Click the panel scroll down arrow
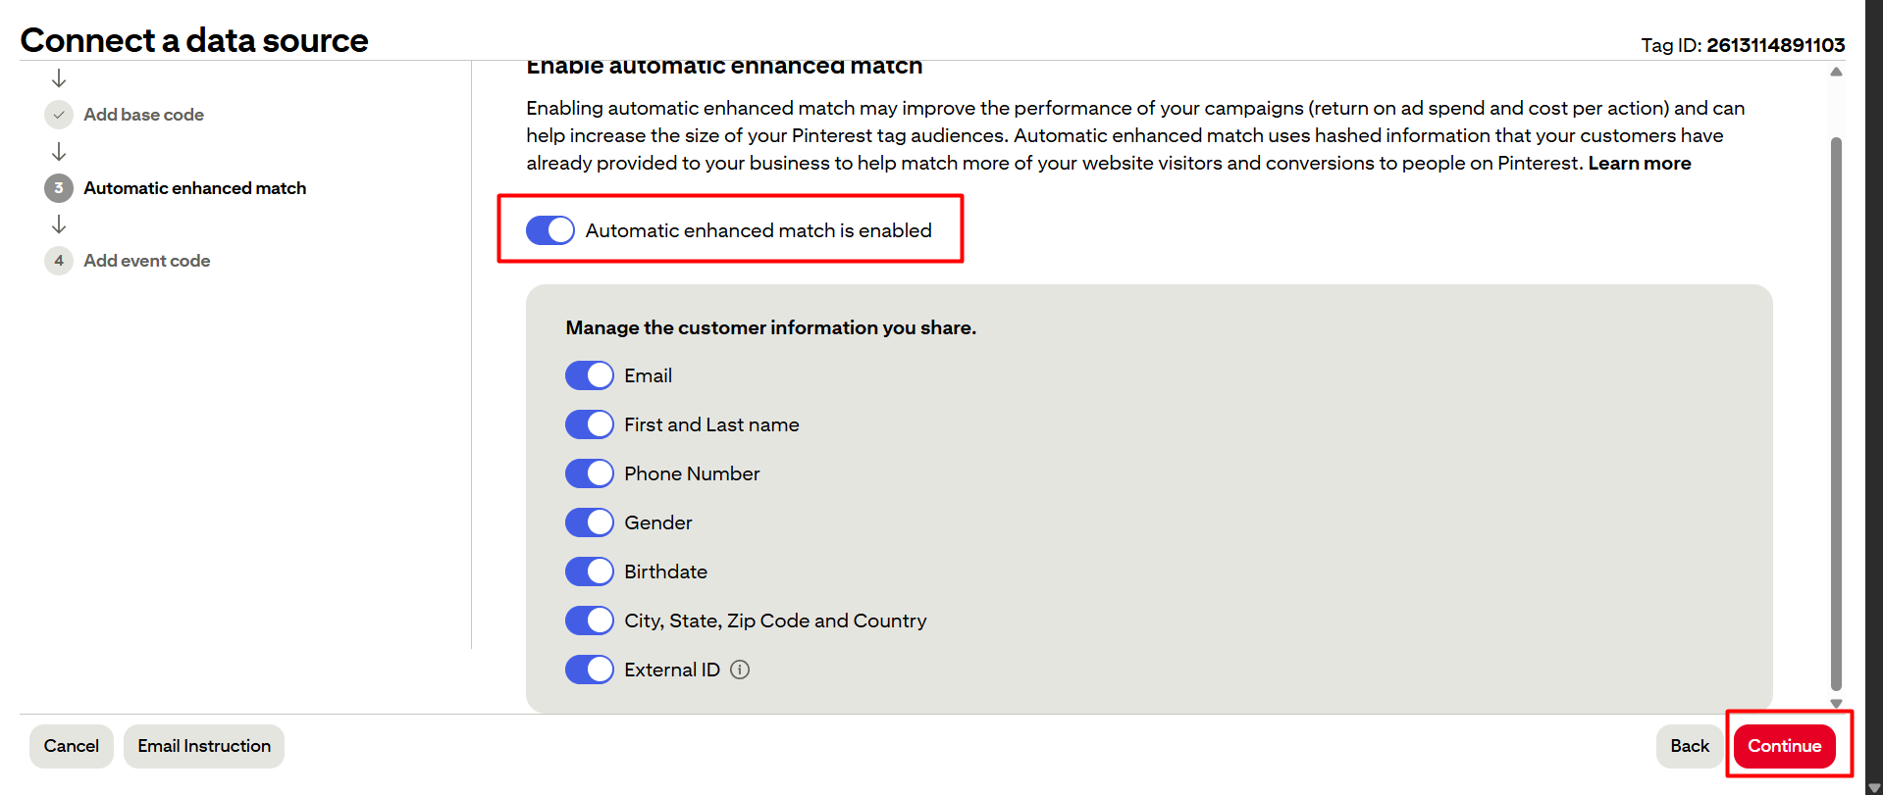1883x795 pixels. [x=1836, y=703]
